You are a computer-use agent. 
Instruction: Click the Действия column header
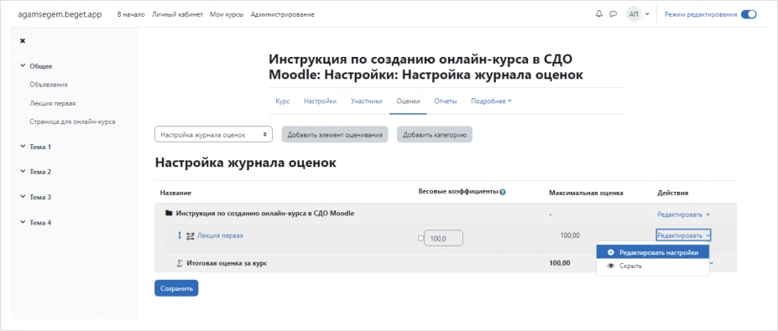click(672, 192)
